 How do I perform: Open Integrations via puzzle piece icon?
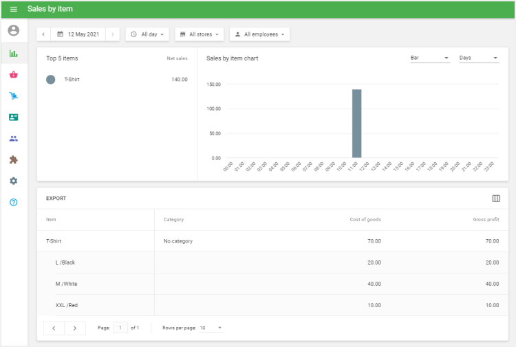[x=14, y=159]
